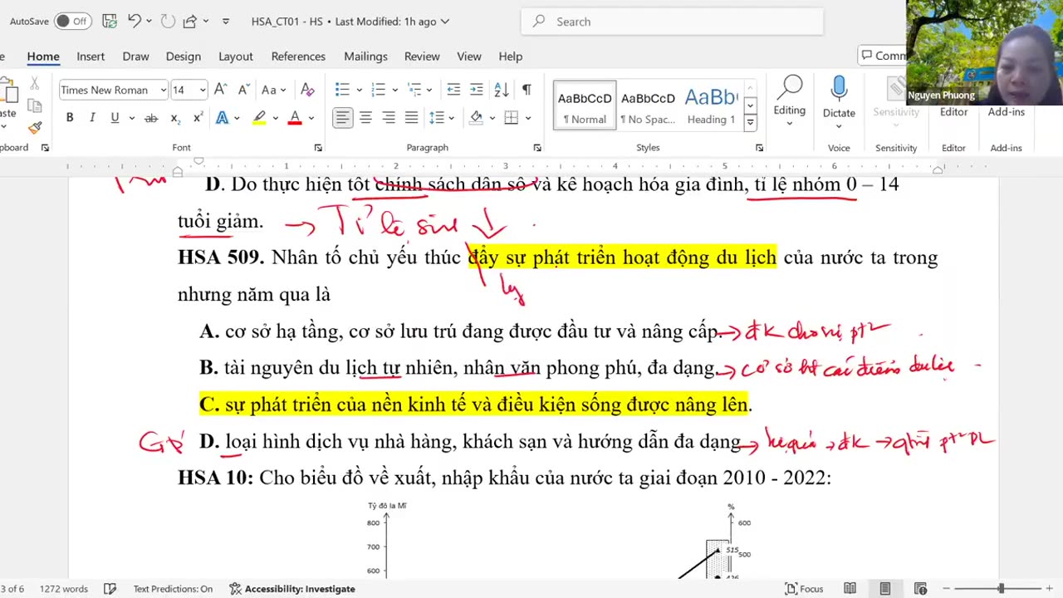Image resolution: width=1063 pixels, height=598 pixels.
Task: Click the Search box in the title bar
Action: click(x=672, y=22)
